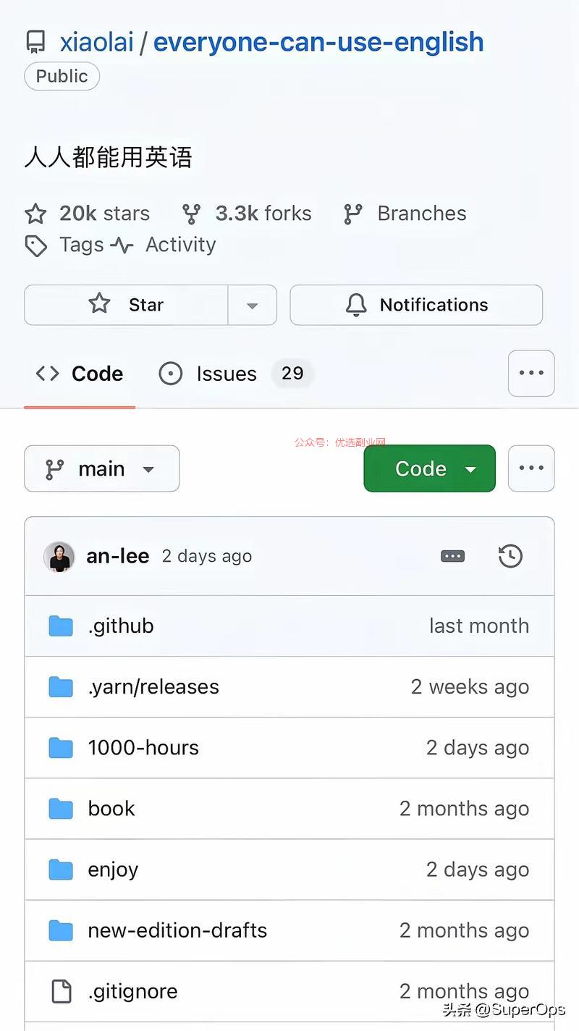Open the main branch selector dropdown
The height and width of the screenshot is (1031, 579).
click(x=102, y=468)
